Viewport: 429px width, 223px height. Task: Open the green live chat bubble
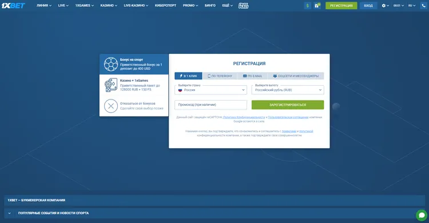(422, 215)
